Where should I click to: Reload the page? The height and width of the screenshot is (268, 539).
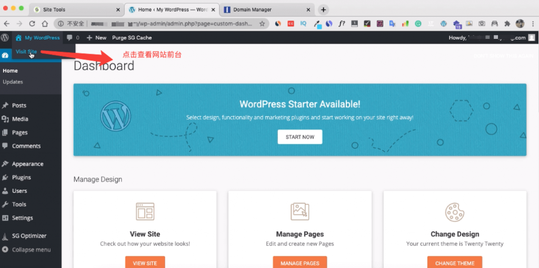[x=32, y=24]
